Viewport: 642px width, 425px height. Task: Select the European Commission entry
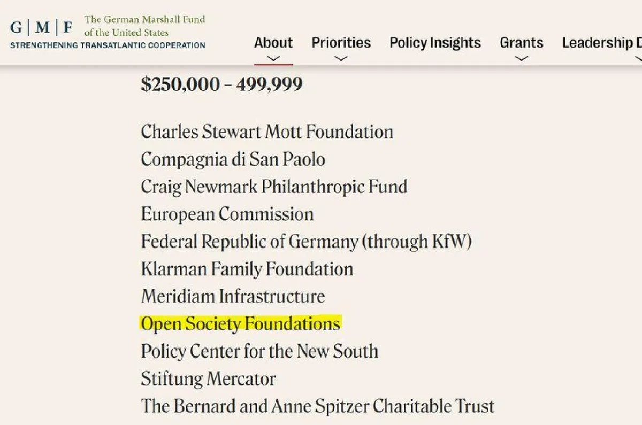[227, 214]
